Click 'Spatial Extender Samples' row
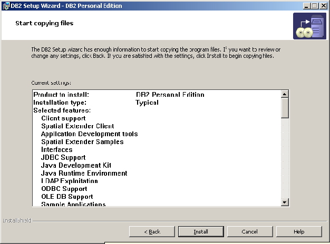Image resolution: width=330 pixels, height=244 pixels. pos(82,142)
